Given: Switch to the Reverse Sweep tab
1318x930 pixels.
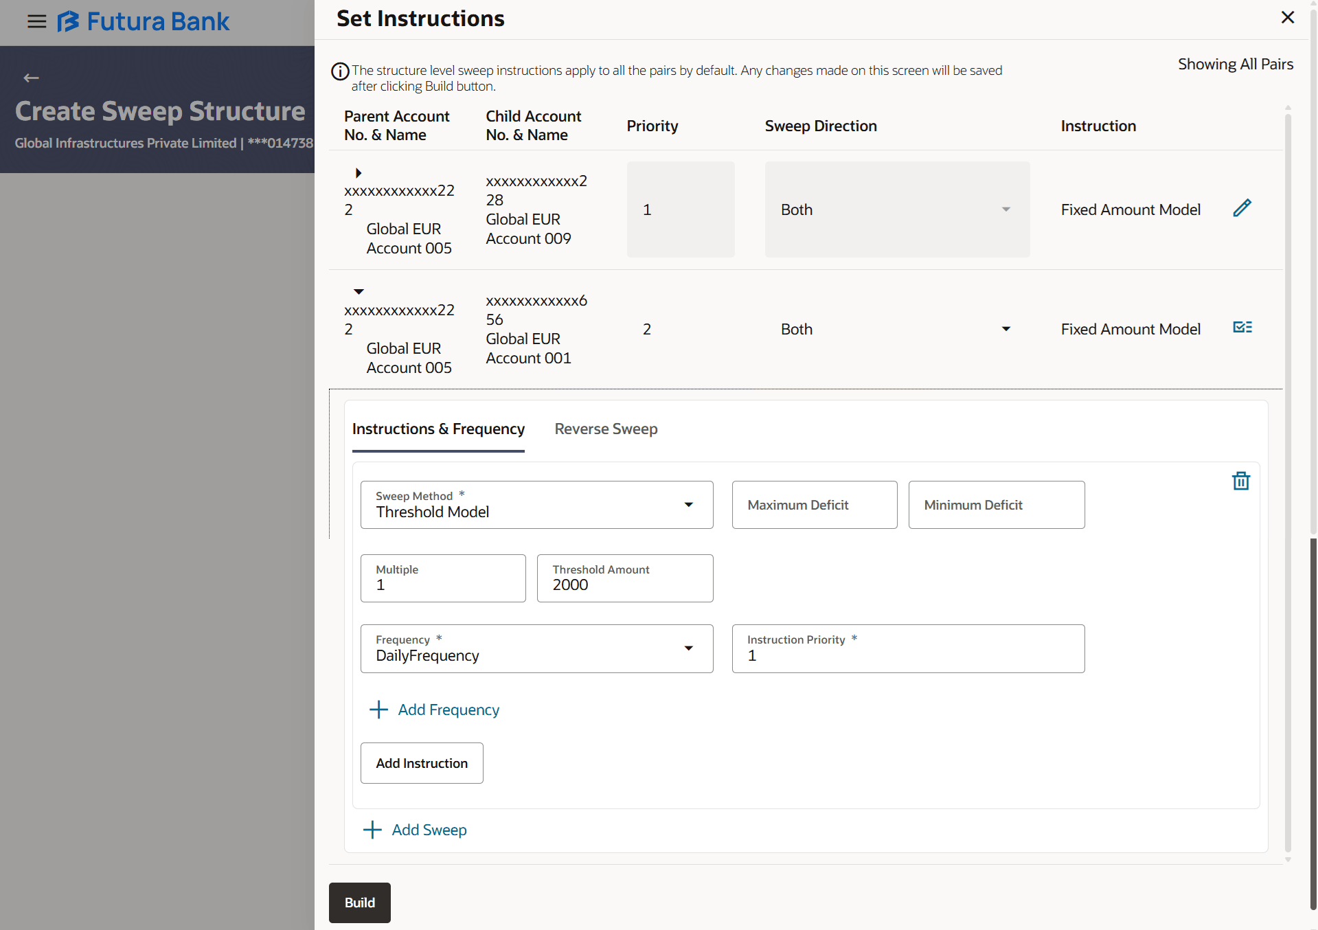Looking at the screenshot, I should pyautogui.click(x=606, y=429).
